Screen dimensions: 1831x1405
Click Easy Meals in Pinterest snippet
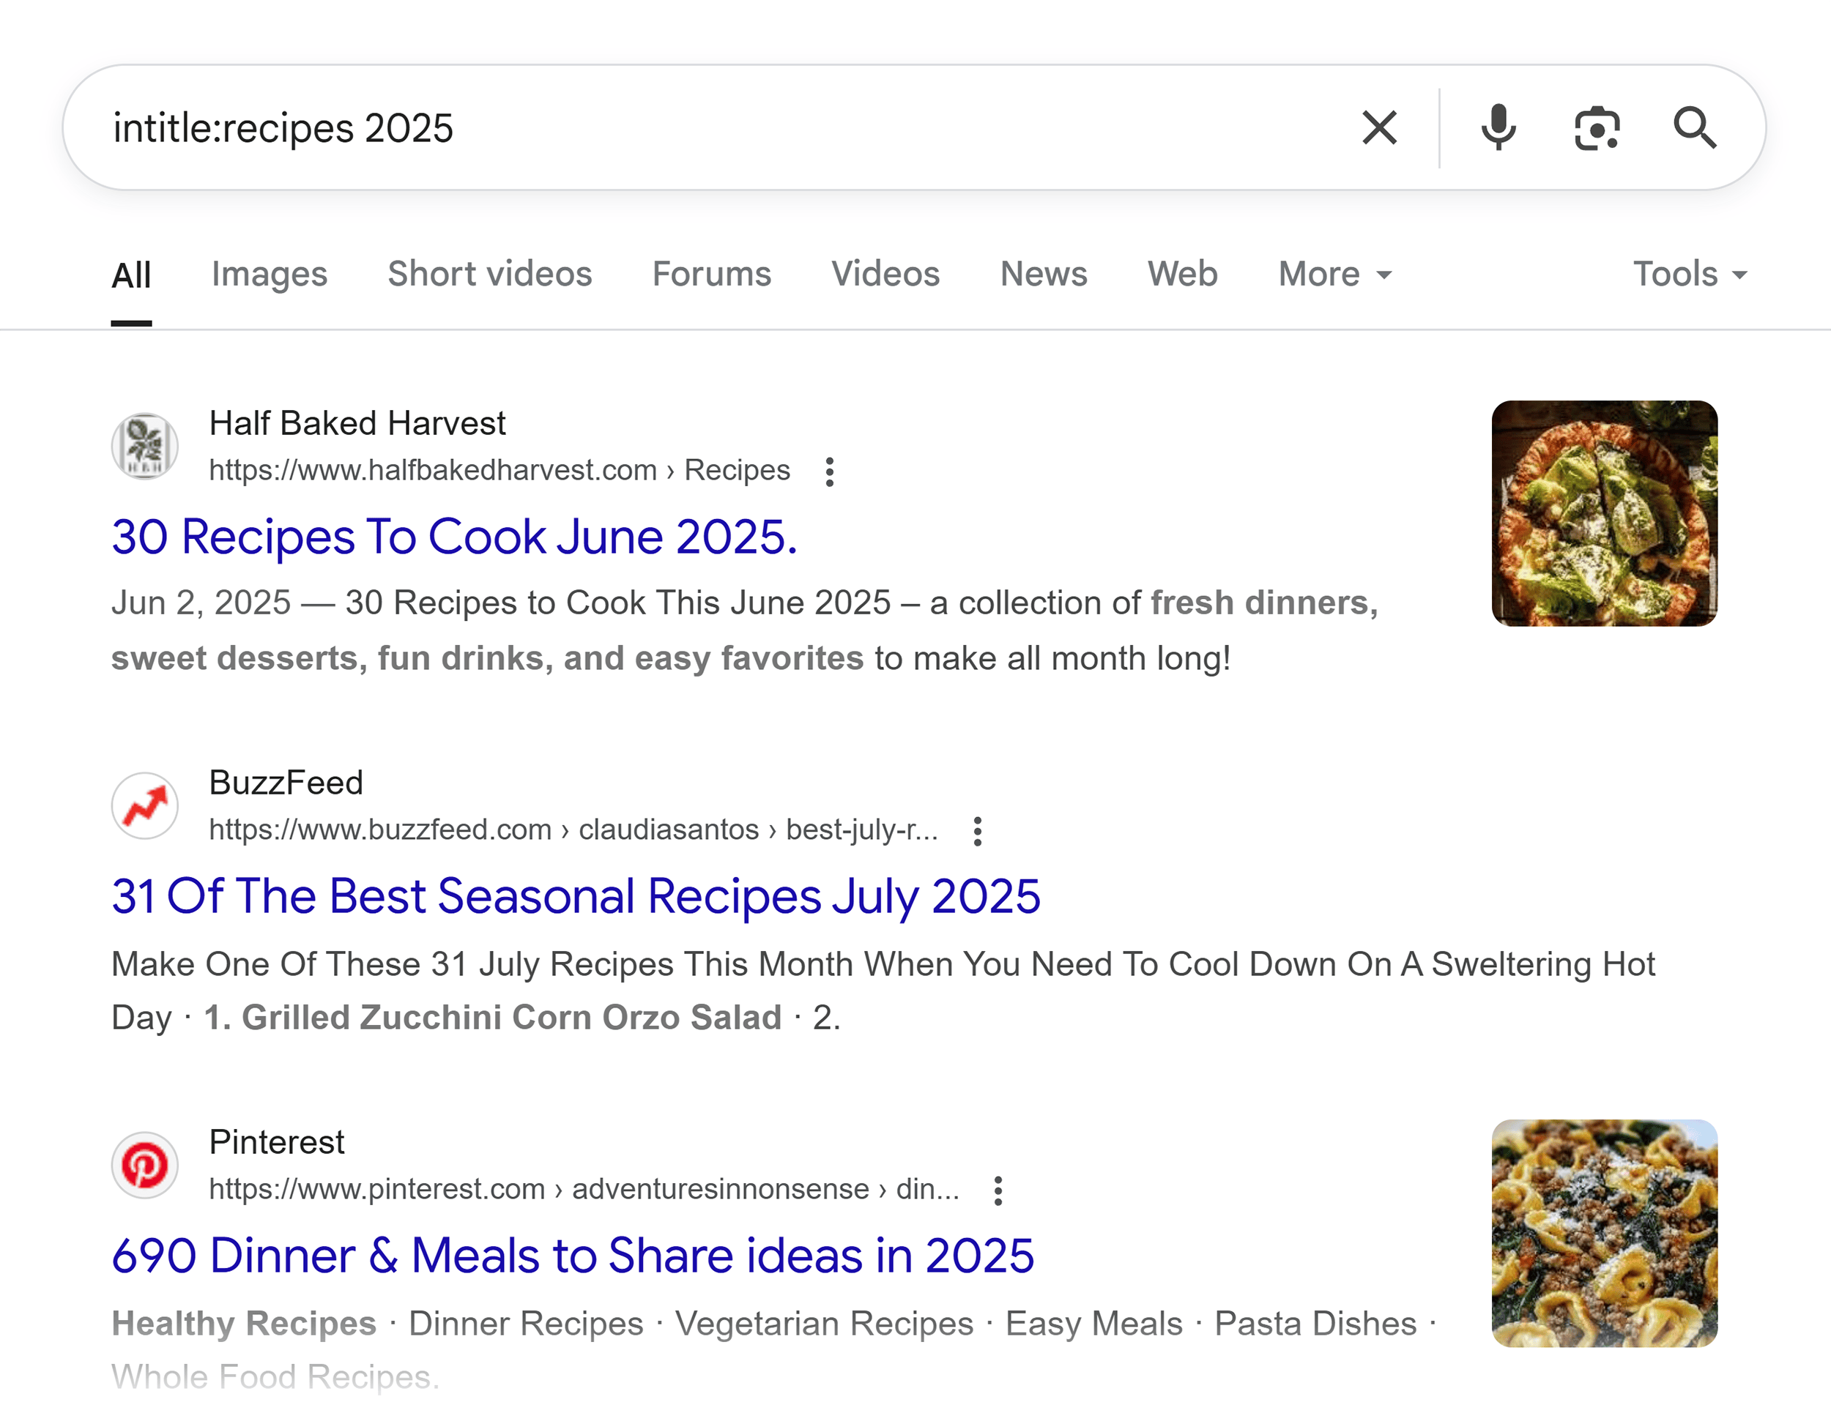pyautogui.click(x=1093, y=1324)
